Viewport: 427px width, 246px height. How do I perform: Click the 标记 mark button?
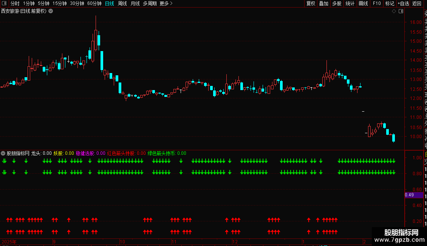tap(390, 3)
